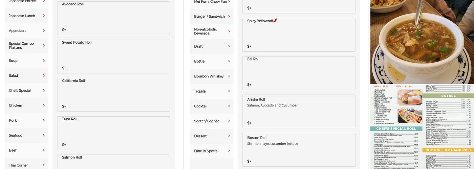
Task: Open the printed menu image
Action: (422, 127)
